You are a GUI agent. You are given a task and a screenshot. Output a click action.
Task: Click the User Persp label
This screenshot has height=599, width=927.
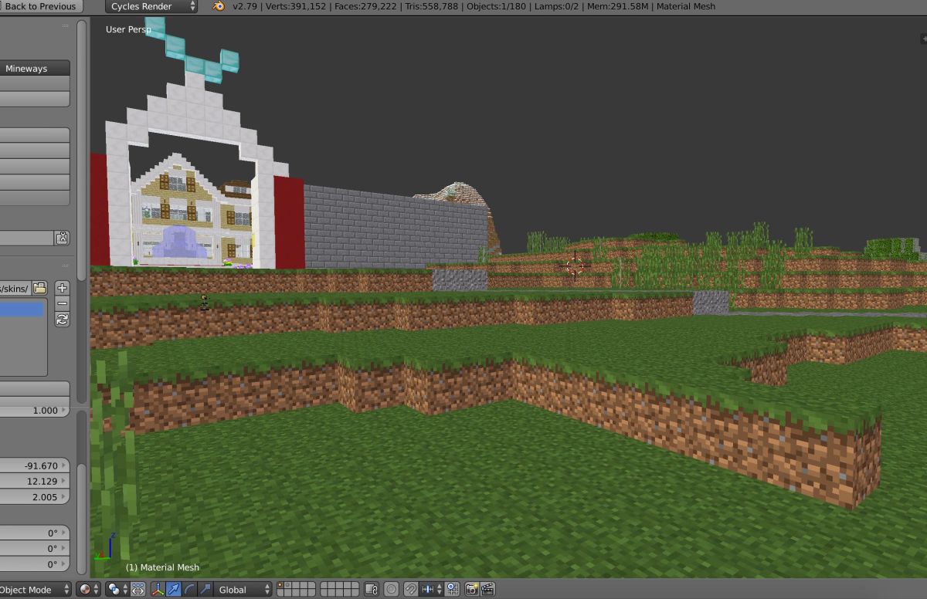click(128, 29)
